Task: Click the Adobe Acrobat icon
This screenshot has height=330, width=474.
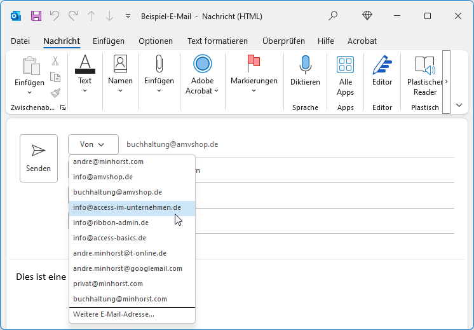Action: (x=202, y=64)
